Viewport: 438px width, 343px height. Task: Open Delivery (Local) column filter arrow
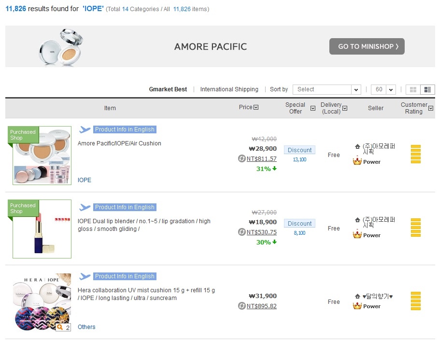tap(345, 108)
